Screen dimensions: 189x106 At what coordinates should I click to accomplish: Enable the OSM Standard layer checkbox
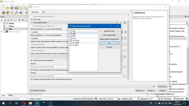point(4,32)
